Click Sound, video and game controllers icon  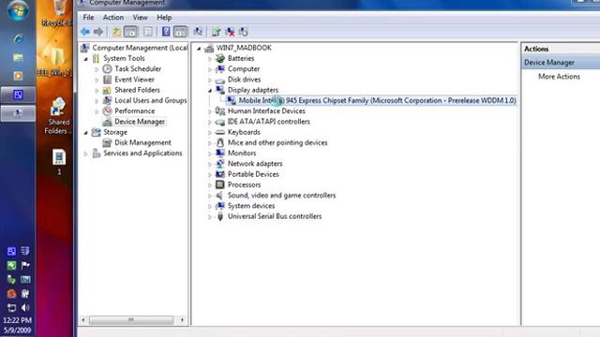pos(220,196)
